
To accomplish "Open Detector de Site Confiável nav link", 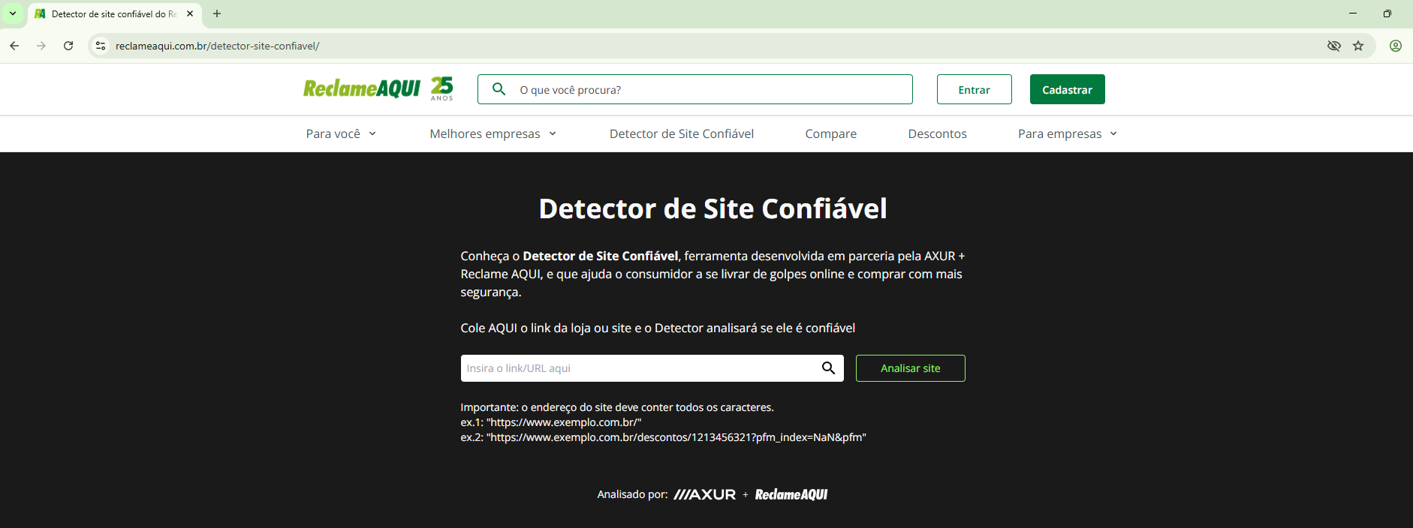I will 682,133.
